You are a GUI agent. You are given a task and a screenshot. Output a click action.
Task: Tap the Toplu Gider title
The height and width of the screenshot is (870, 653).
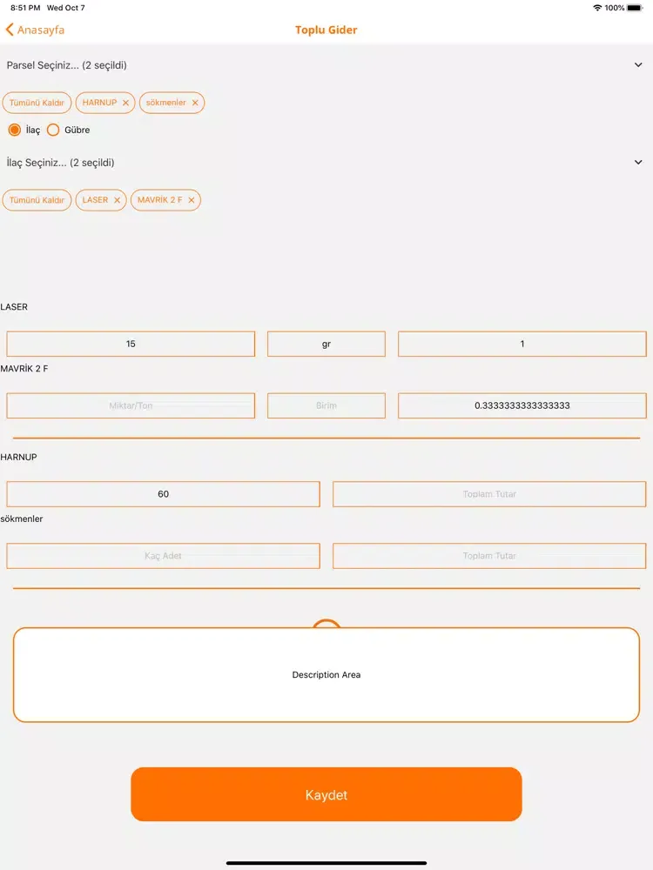326,30
